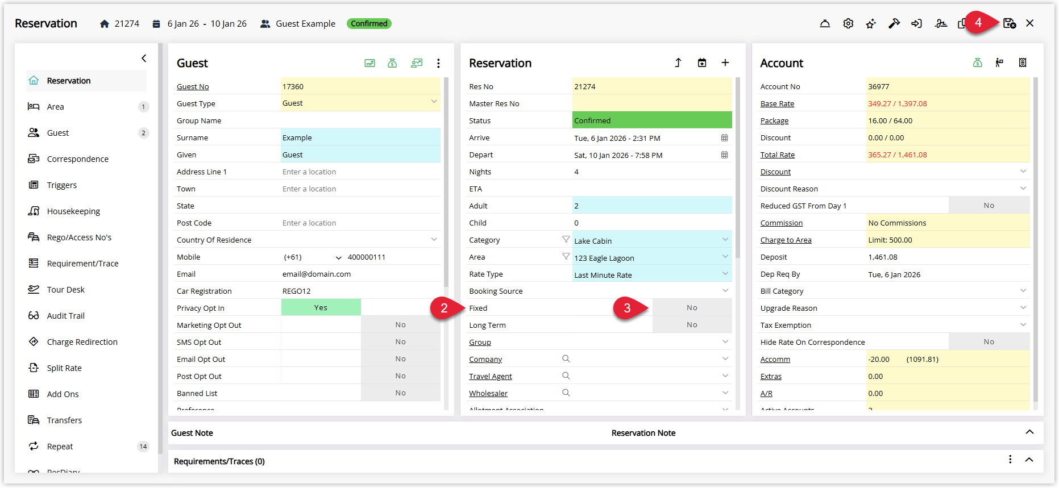
Task: Open the gear settings icon in header
Action: pos(848,23)
